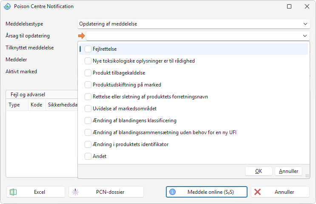Click the blue info icon on Meddele online

(173, 192)
